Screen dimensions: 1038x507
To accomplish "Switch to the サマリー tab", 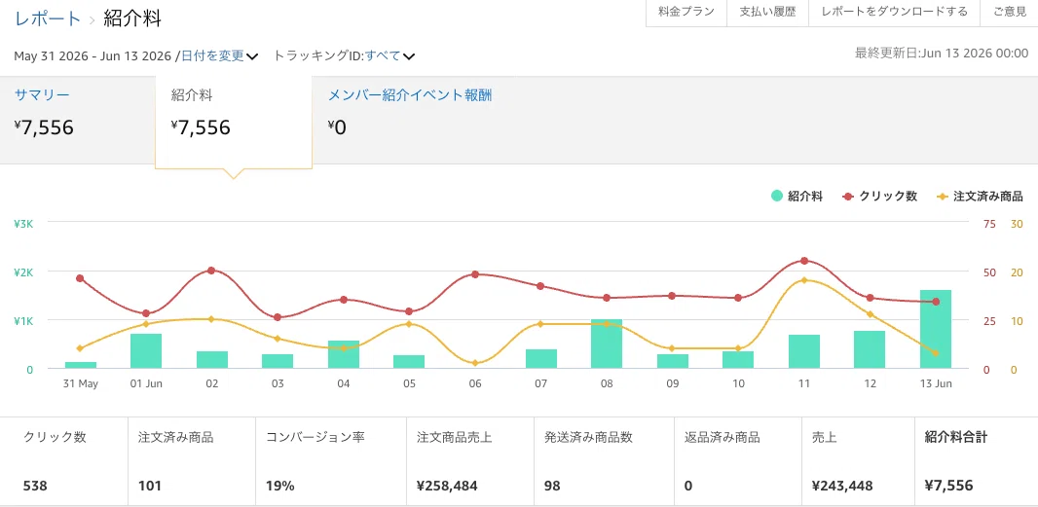I will point(43,94).
